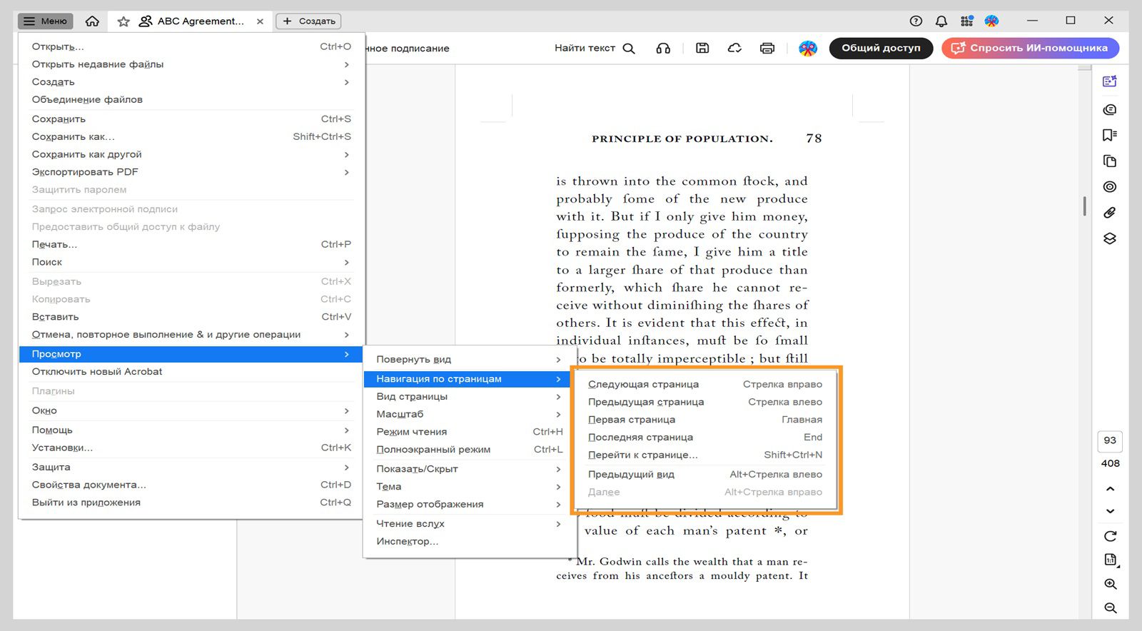Zoom out with magnifier minus icon
The width and height of the screenshot is (1142, 631).
[x=1111, y=608]
